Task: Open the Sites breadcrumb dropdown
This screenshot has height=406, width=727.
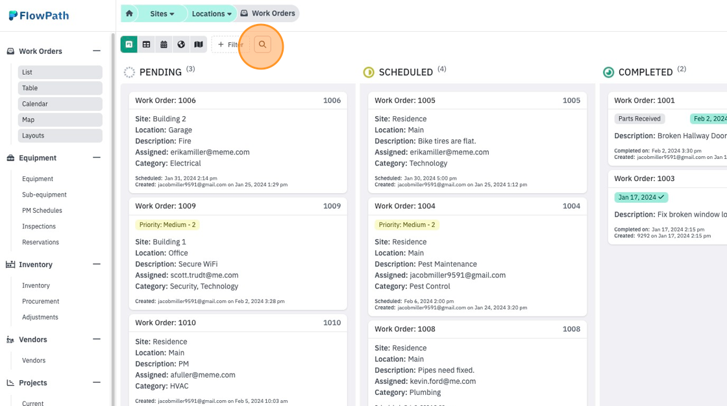Action: point(162,14)
